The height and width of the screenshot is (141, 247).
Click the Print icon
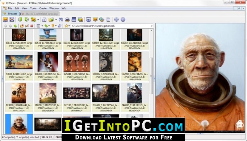click(67, 20)
